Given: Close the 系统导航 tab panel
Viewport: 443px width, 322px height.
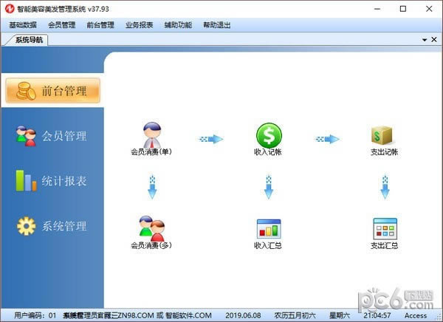Looking at the screenshot, I should coord(434,40).
